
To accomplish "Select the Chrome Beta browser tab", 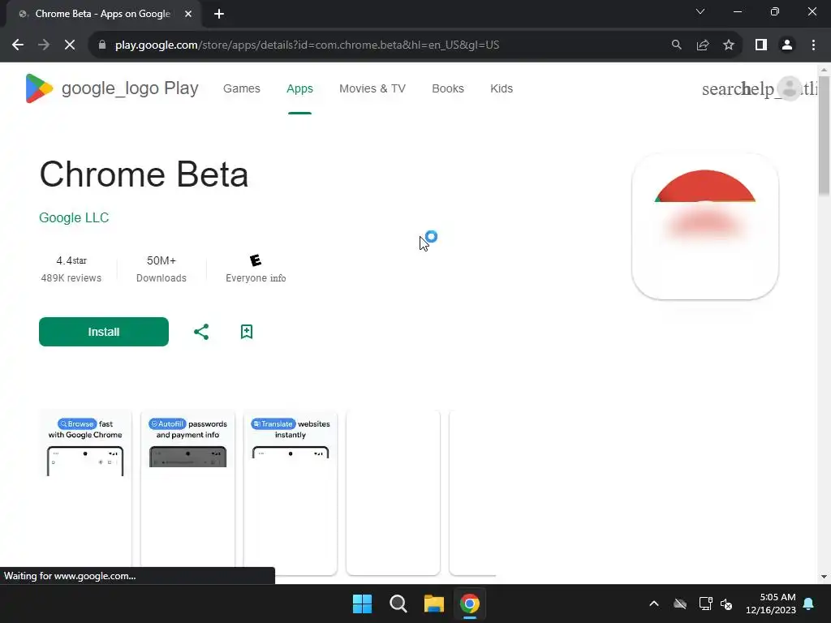I will point(103,14).
